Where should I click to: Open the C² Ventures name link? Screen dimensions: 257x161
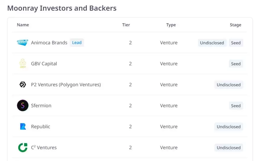[x=44, y=148]
